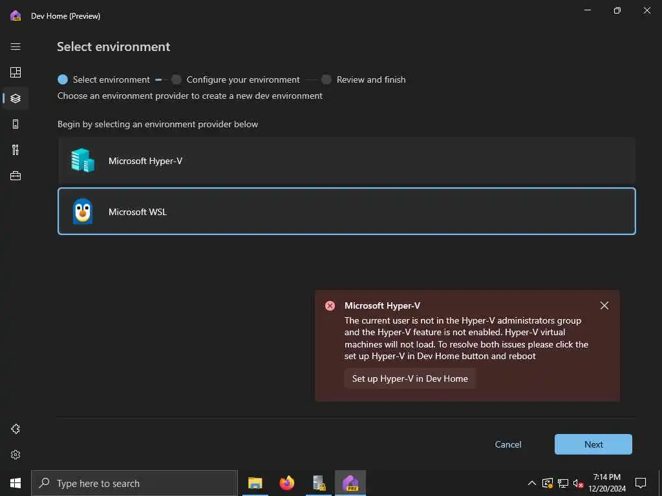Minimize the Dev Home window

click(x=587, y=10)
